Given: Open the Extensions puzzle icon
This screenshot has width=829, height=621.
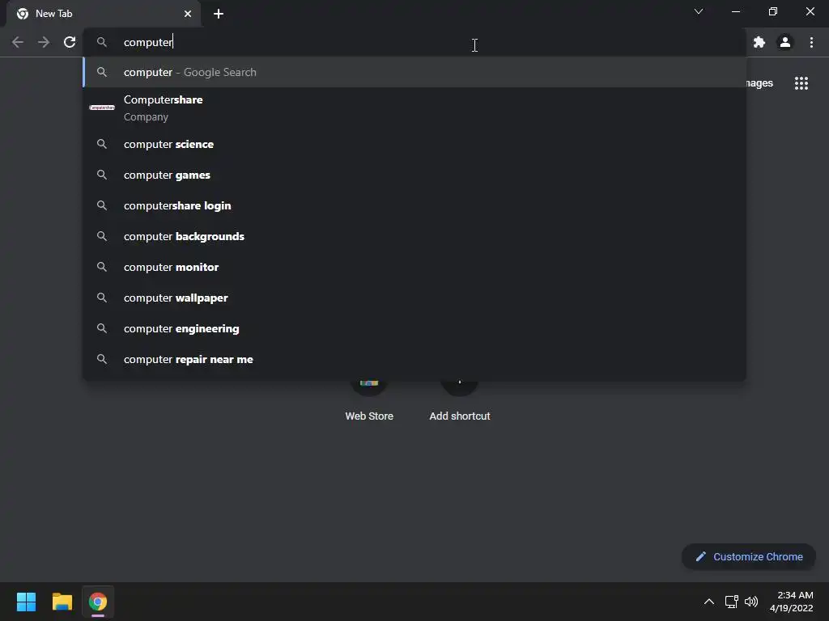Looking at the screenshot, I should [x=759, y=42].
